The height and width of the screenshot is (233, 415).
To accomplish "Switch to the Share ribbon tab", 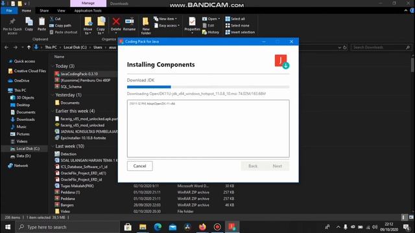I will (x=44, y=10).
